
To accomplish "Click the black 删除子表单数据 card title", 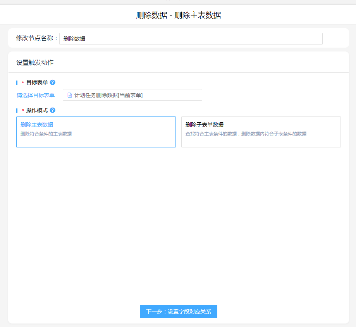I will (205, 125).
